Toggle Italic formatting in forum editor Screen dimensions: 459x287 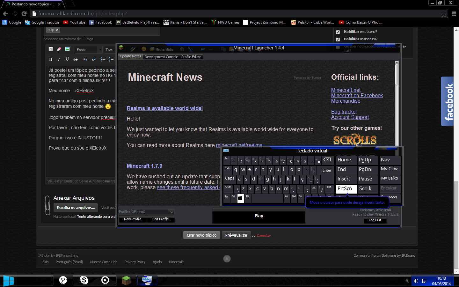(59, 59)
